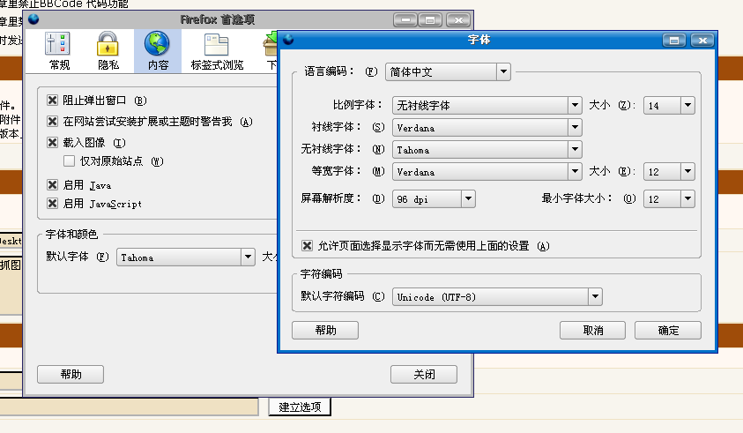This screenshot has height=433, width=743.
Task: Open the 比例字体 size 14 dropdown
Action: click(669, 105)
